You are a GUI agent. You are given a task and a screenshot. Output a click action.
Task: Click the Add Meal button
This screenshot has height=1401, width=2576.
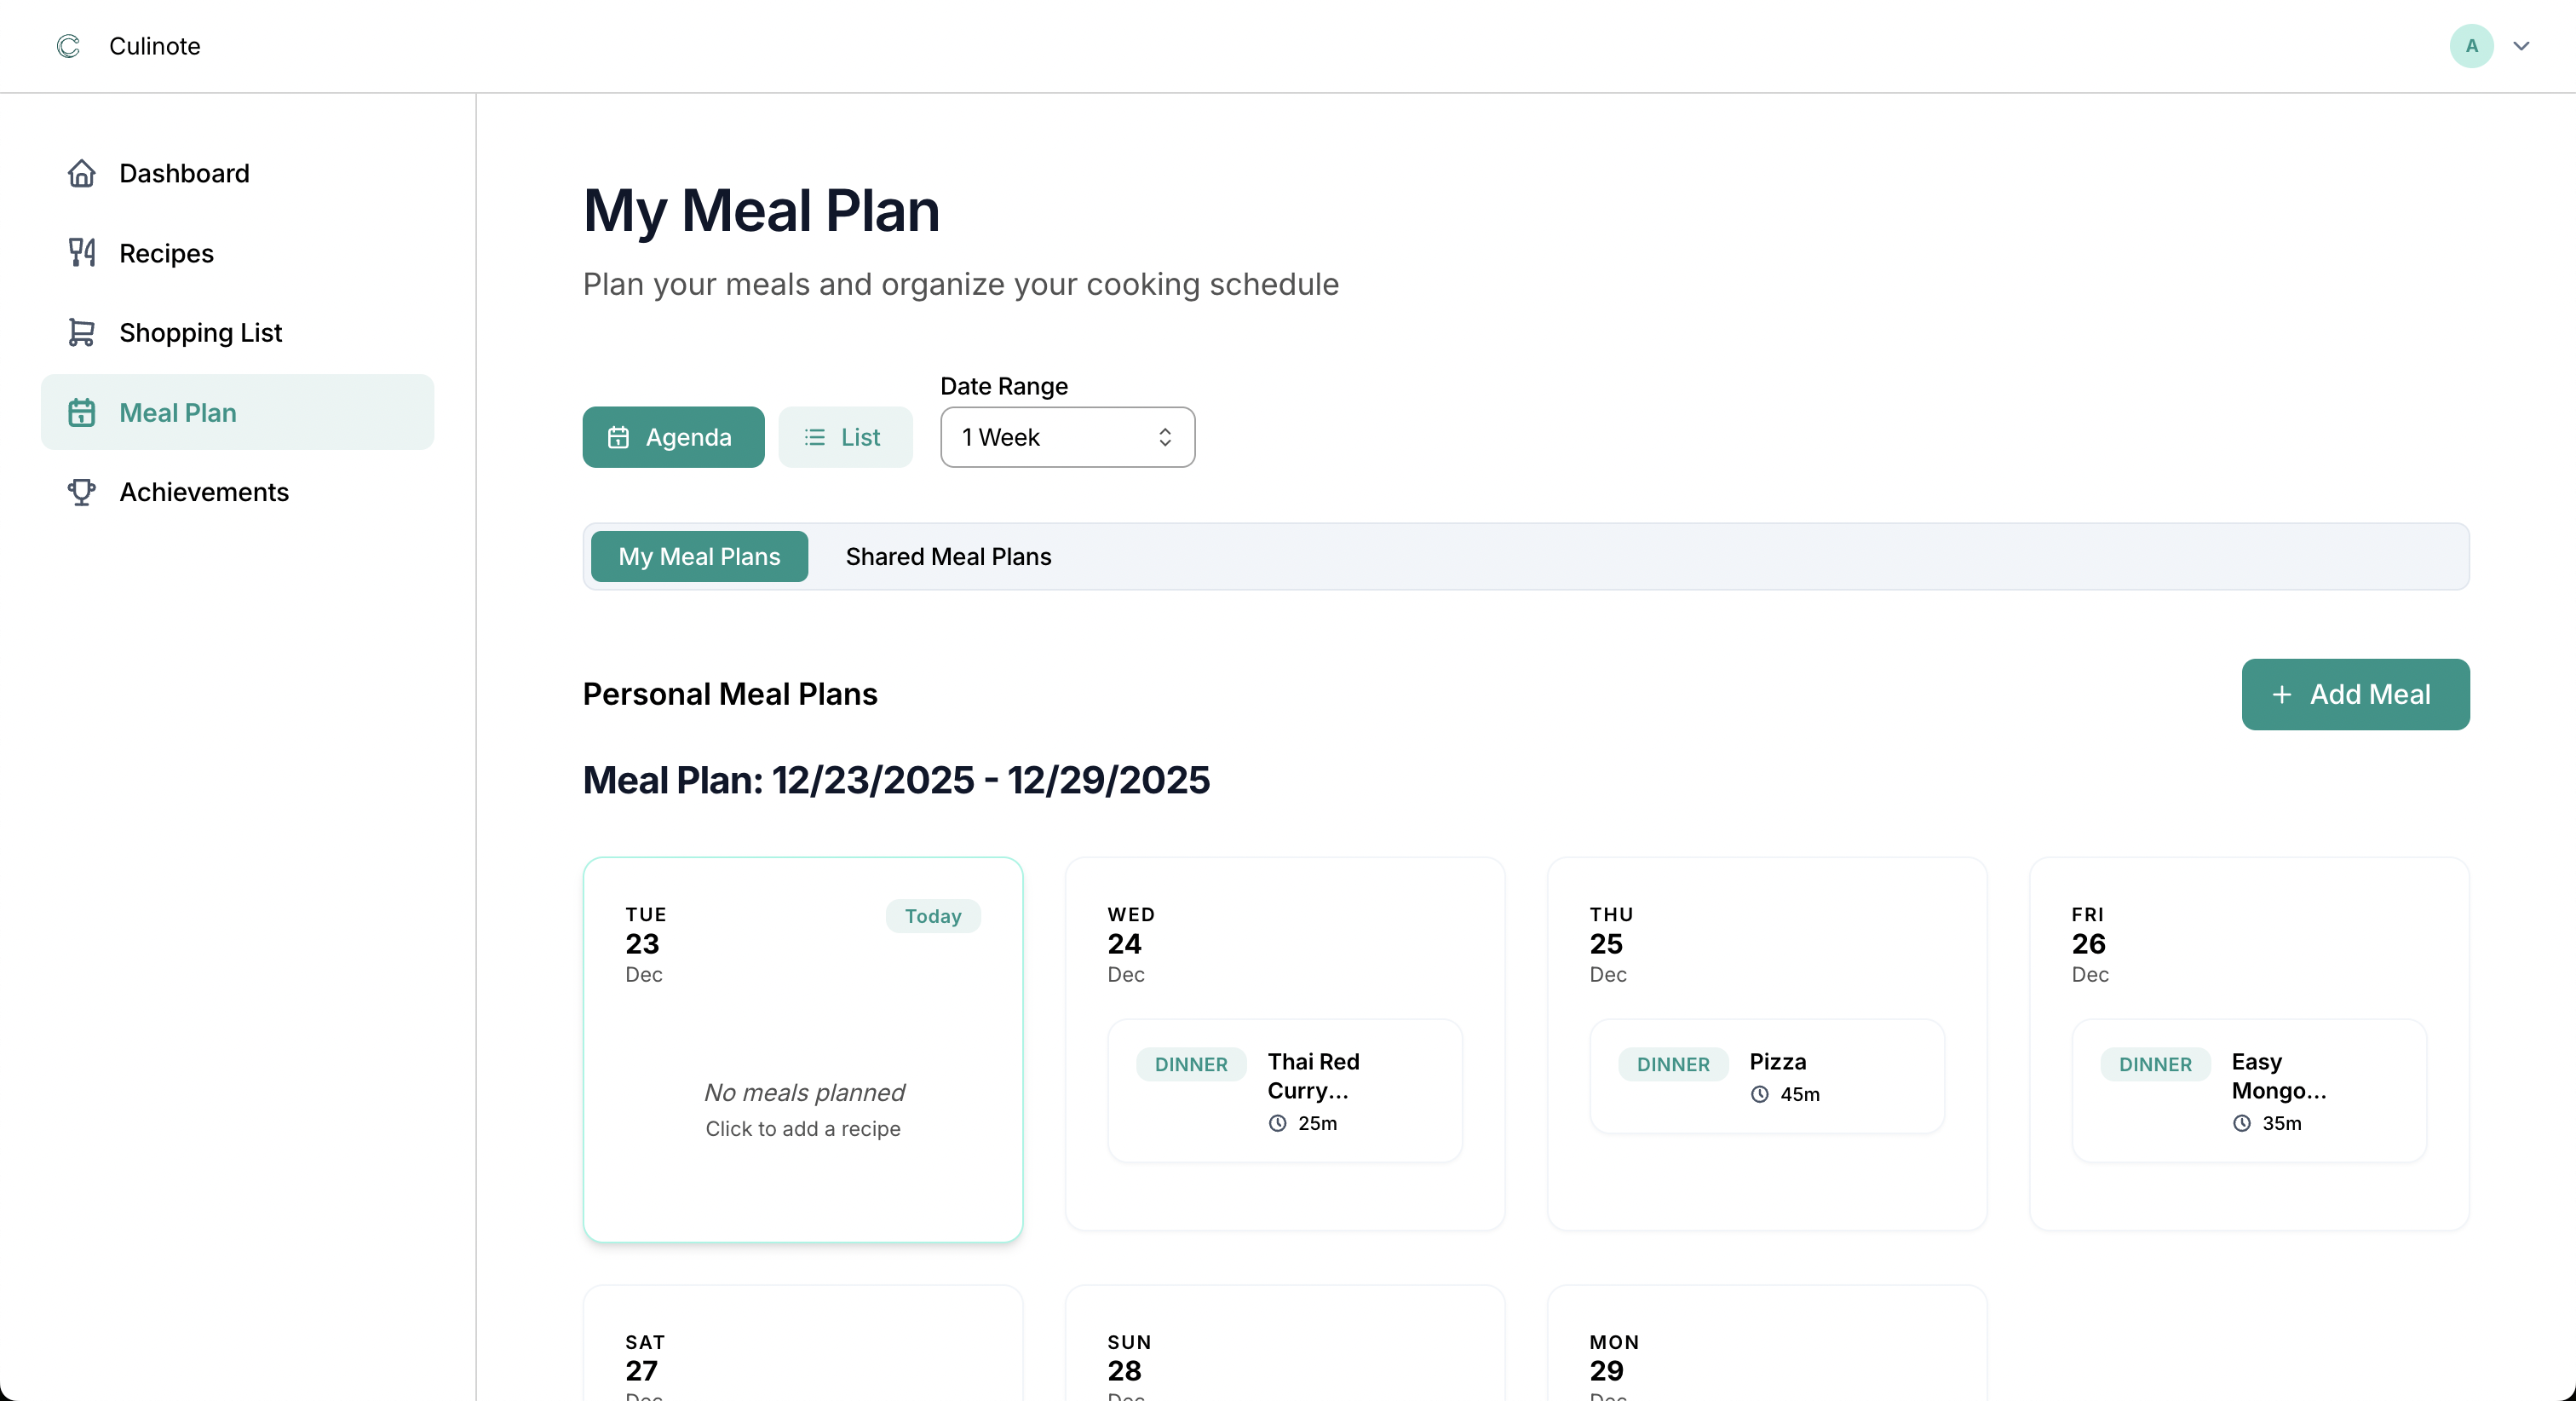[2355, 694]
